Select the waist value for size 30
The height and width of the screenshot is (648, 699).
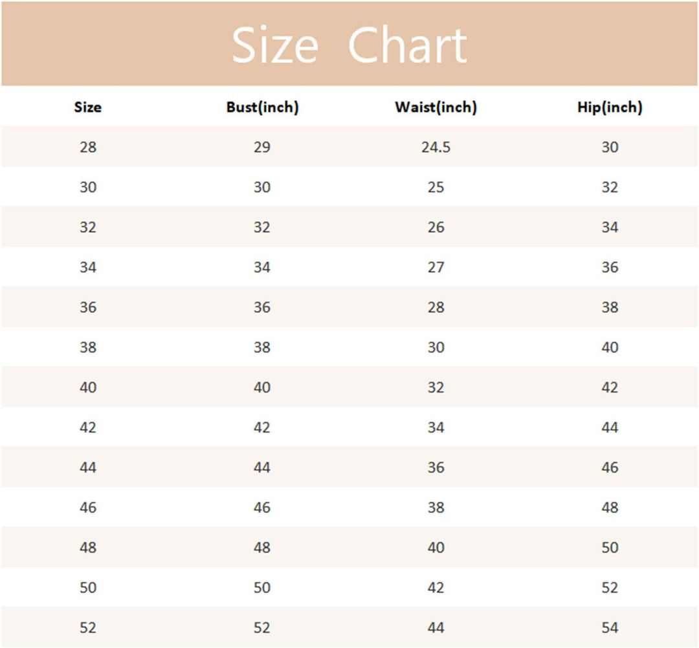coord(436,188)
